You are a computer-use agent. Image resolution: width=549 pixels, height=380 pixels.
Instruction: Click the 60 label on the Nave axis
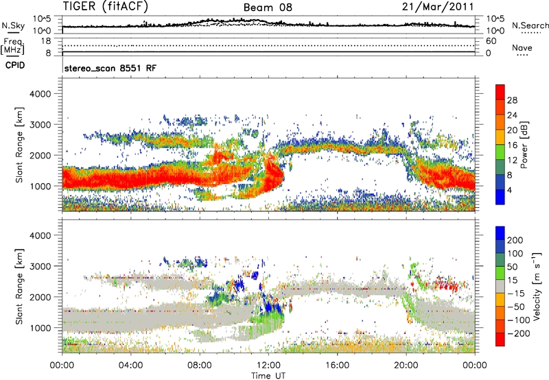click(491, 41)
